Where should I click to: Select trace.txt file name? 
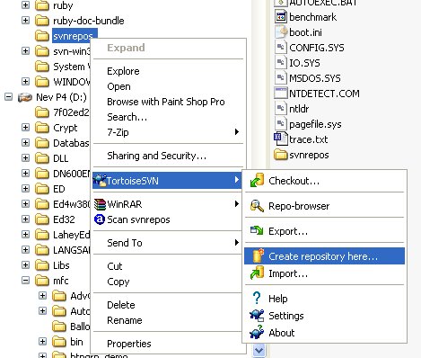pos(308,139)
